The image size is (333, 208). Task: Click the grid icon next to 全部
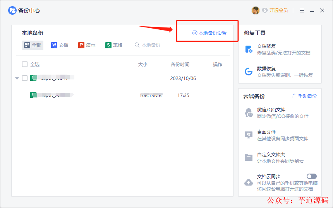tap(27, 45)
